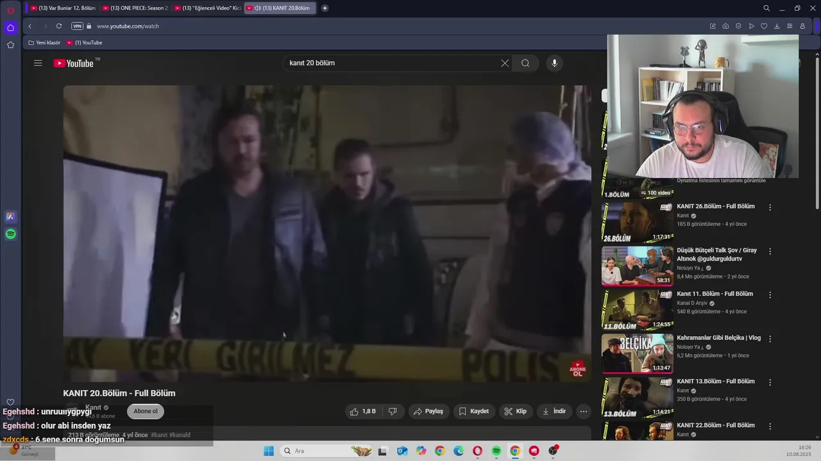Screen dimensions: 821x461
Task: Go back with the browser arrow
Action: (30, 26)
